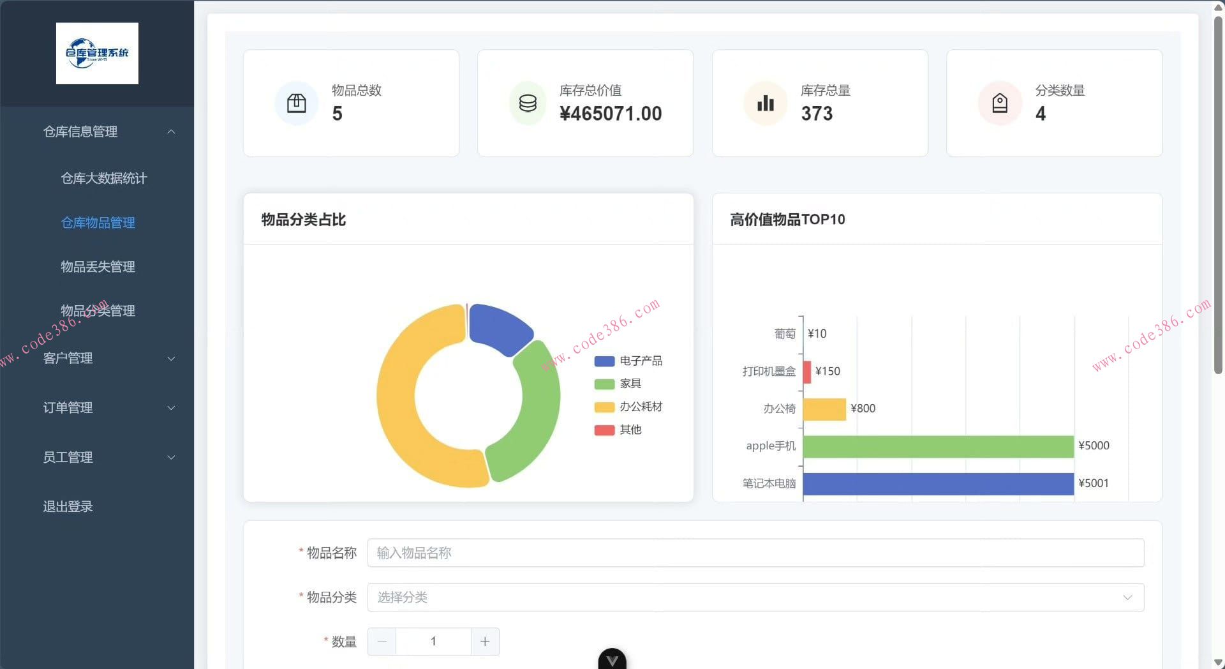
Task: Click the total items box icon
Action: coord(297,103)
